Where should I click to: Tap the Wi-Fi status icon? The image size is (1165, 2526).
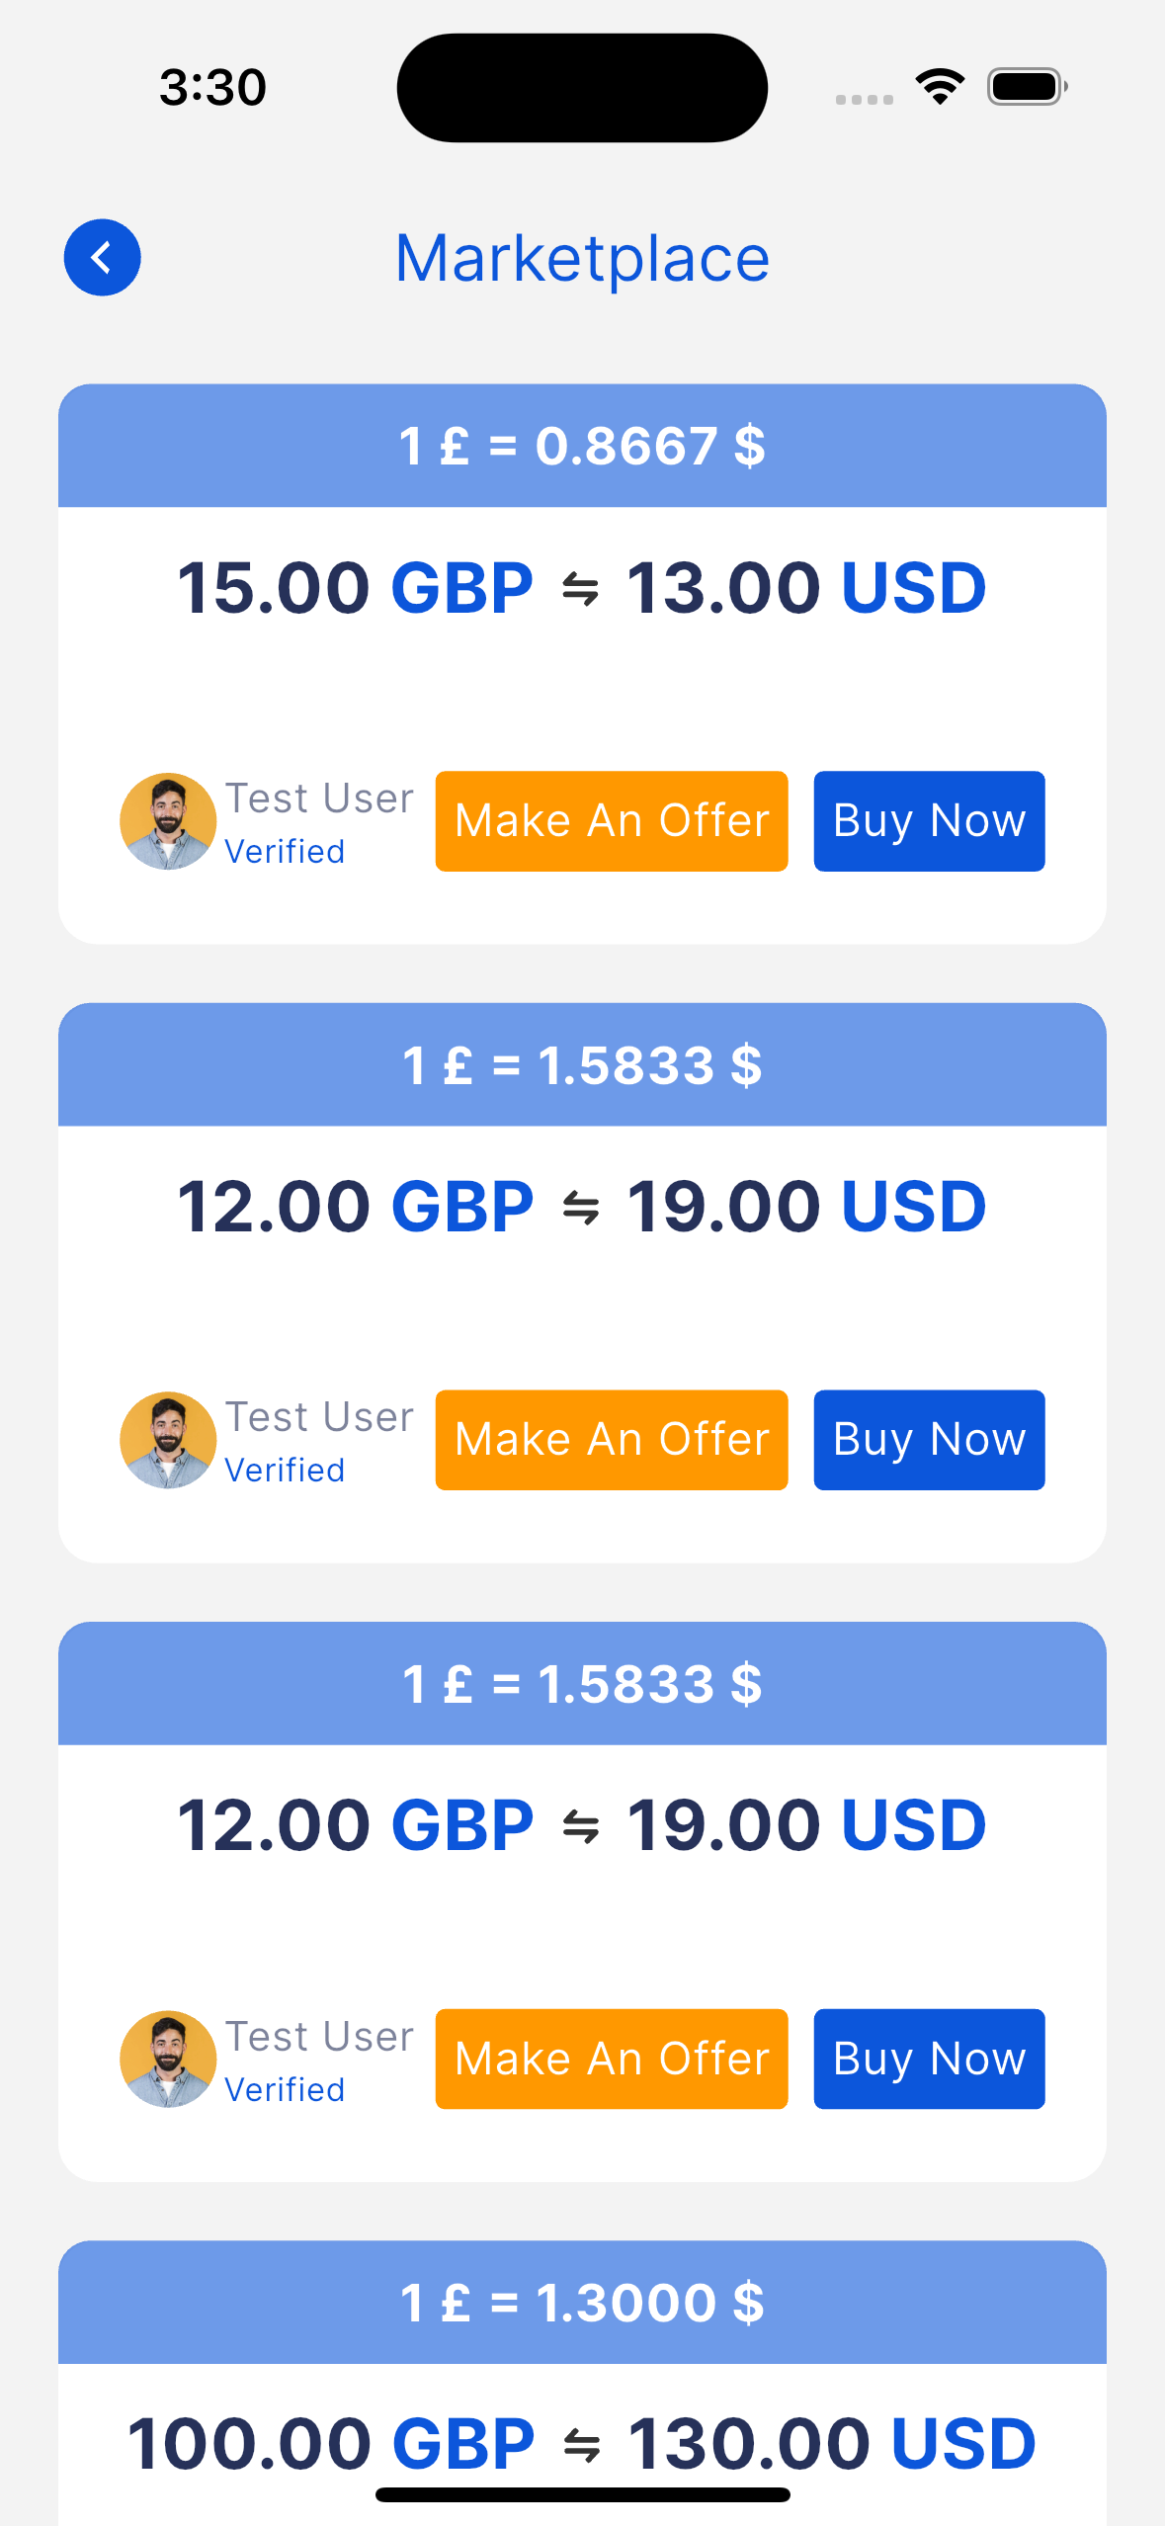940,87
